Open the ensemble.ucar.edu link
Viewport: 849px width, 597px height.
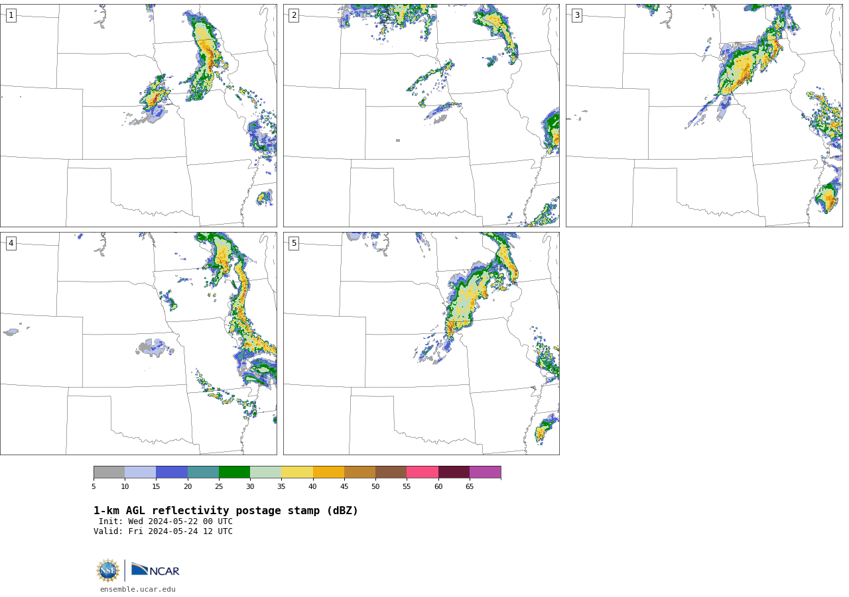(x=138, y=590)
